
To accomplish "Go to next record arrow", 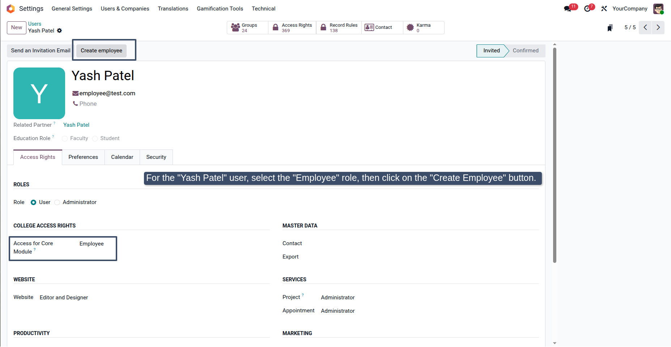I will point(658,27).
